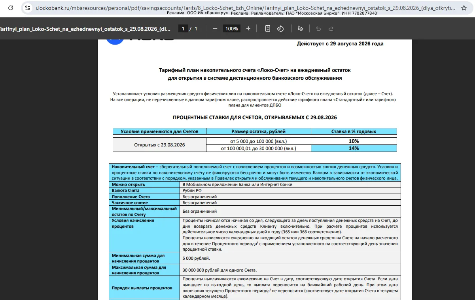Click the row label 'Можно открыть'
Screen dimensions: 475x300
(x=128, y=184)
